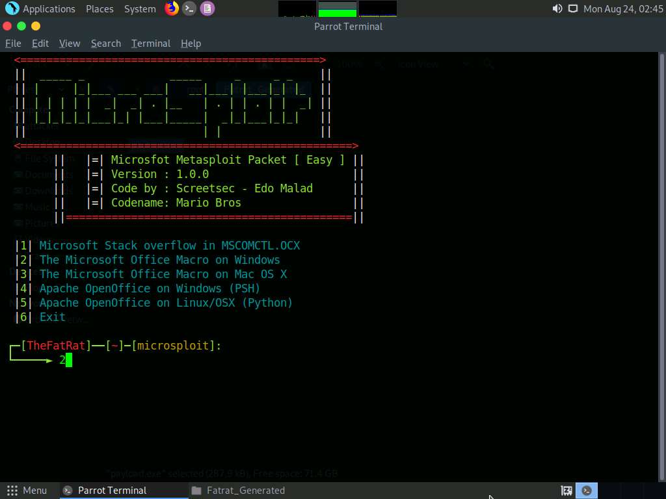Click the yellow window button

(36, 26)
